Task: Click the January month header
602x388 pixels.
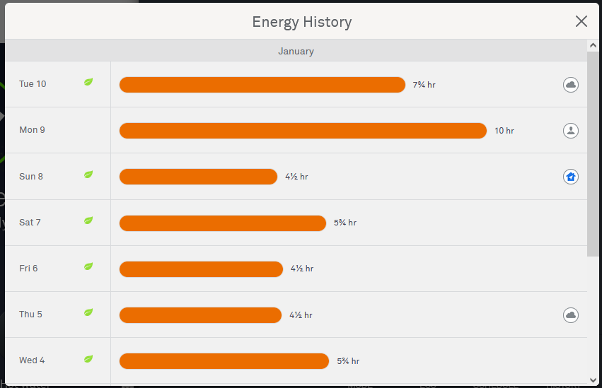Action: (x=296, y=51)
